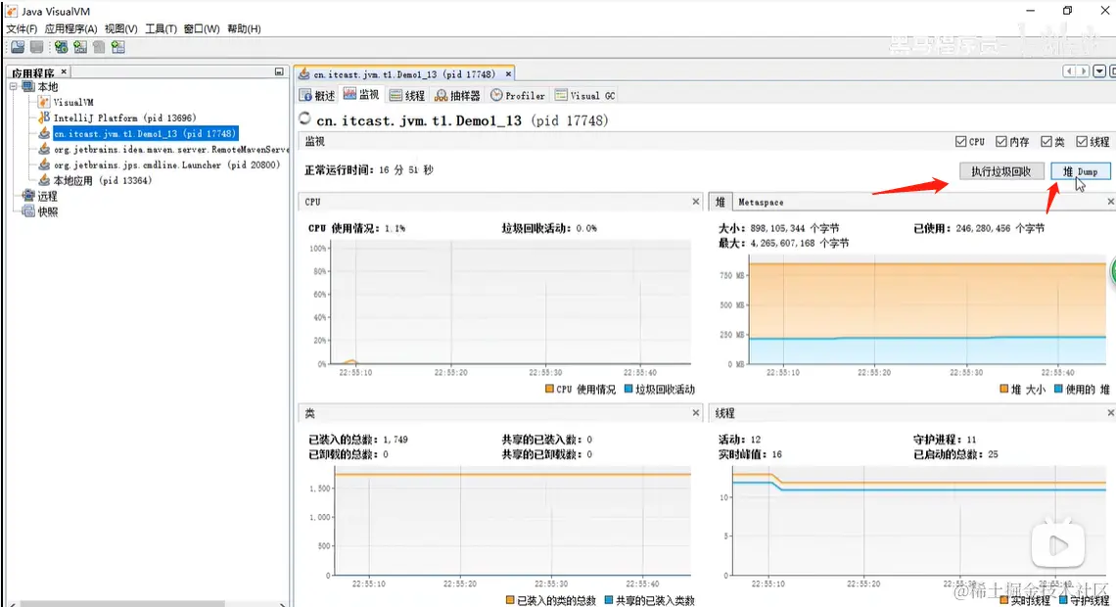Image resolution: width=1116 pixels, height=607 pixels.
Task: Open the 窗口(W) menu
Action: coord(202,28)
